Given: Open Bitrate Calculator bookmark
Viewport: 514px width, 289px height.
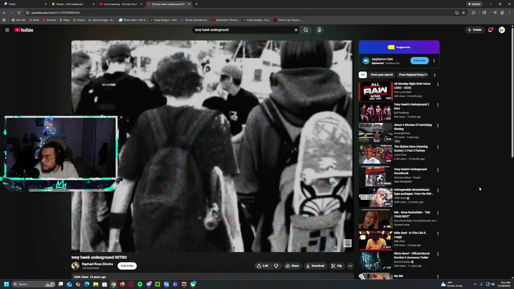Looking at the screenshot, I should pos(194,20).
